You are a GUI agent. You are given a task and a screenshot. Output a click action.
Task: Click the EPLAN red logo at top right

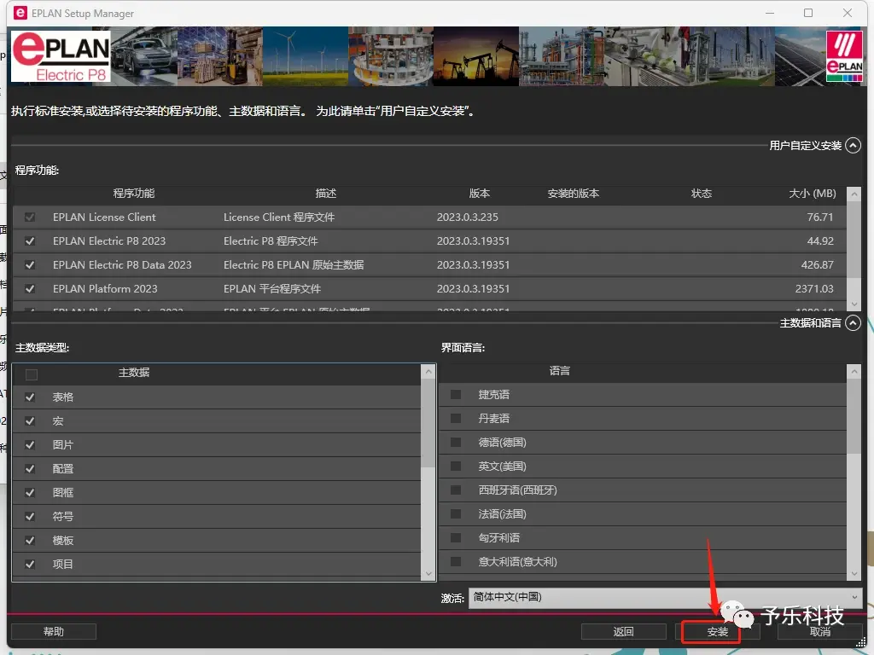(x=844, y=56)
